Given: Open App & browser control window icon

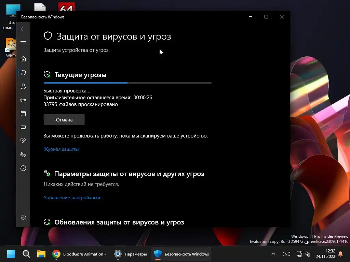Looking at the screenshot, I should click(x=23, y=114).
